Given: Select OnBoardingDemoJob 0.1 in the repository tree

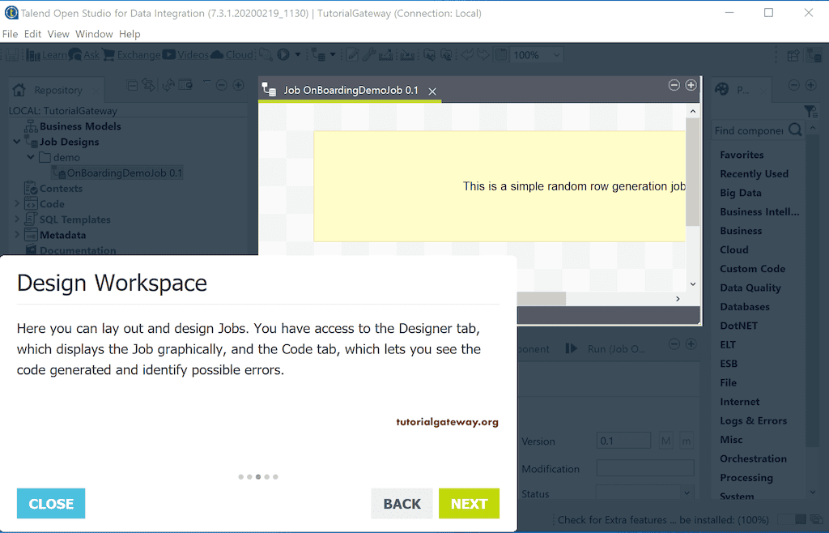Looking at the screenshot, I should point(117,173).
